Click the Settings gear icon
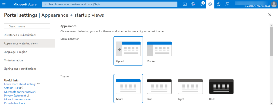 (210, 4)
